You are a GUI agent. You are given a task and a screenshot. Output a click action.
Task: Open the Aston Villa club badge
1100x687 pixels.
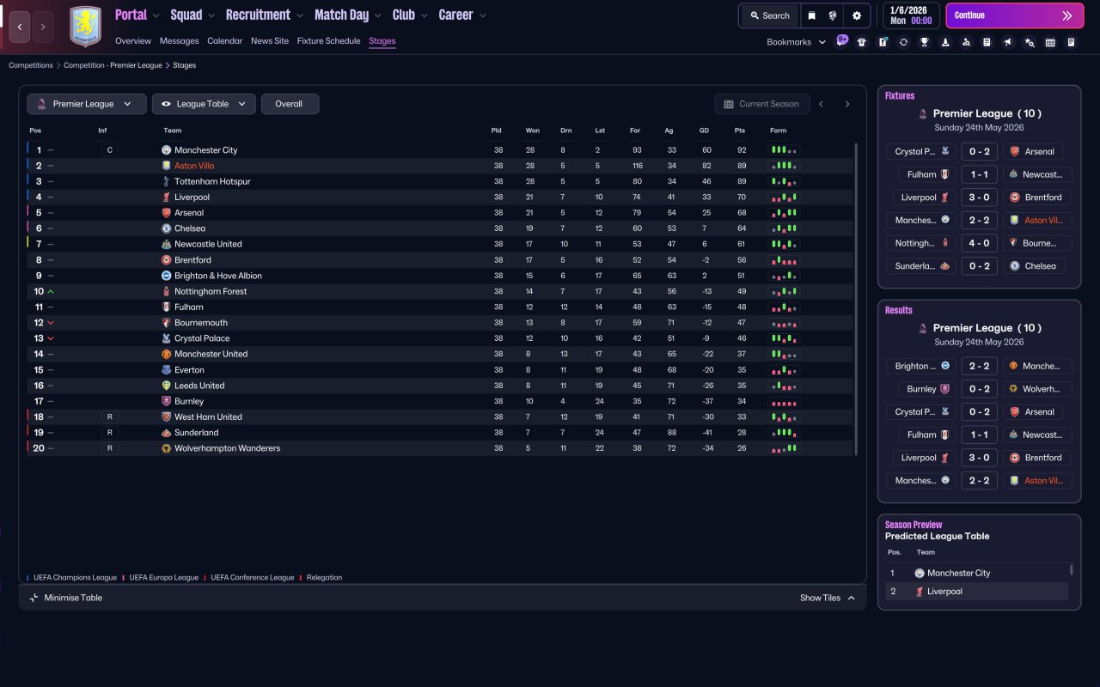85,27
